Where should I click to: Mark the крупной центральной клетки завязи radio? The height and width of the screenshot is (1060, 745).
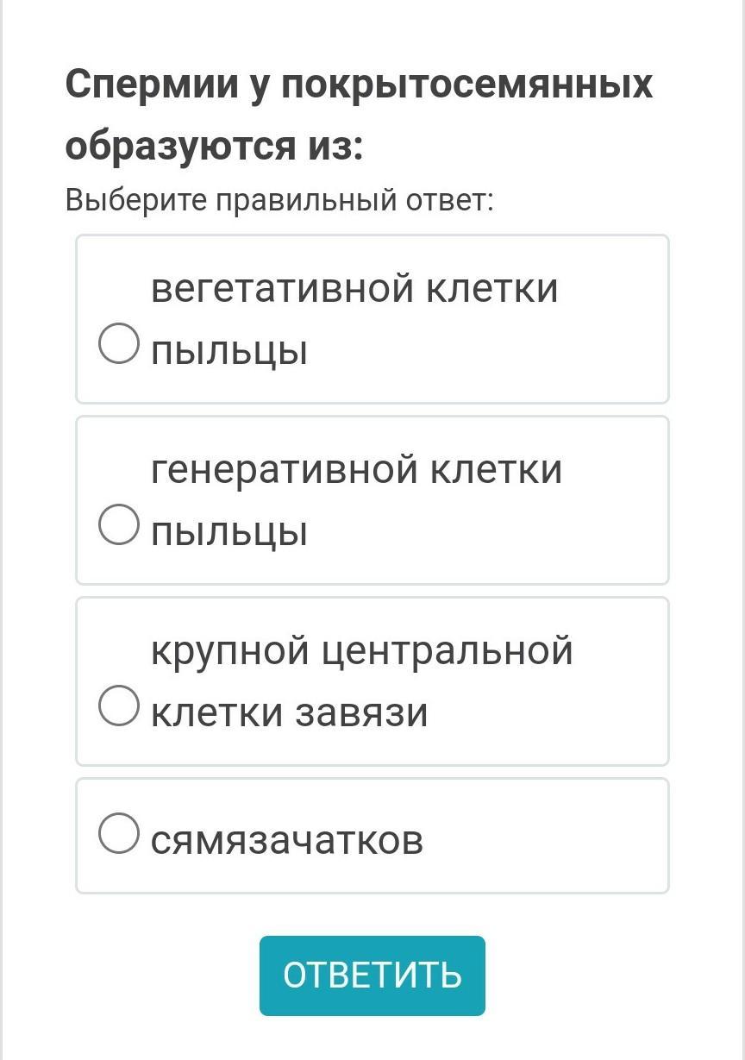coord(119,706)
